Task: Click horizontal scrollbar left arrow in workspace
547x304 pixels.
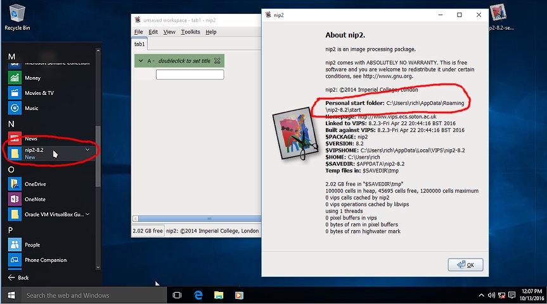Action: tap(136, 219)
